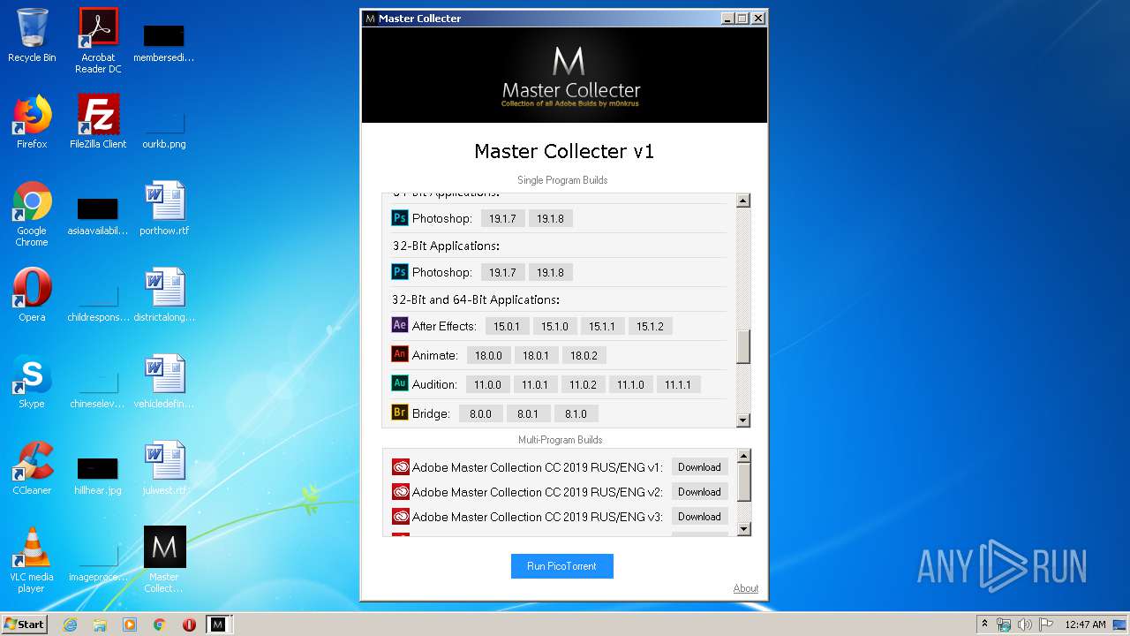1130x636 pixels.
Task: Select Audition version 11.0.0
Action: point(487,384)
